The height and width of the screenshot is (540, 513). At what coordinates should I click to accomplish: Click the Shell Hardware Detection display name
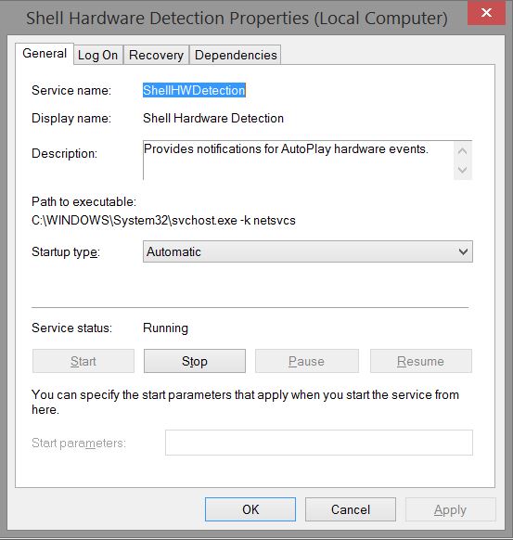(213, 118)
